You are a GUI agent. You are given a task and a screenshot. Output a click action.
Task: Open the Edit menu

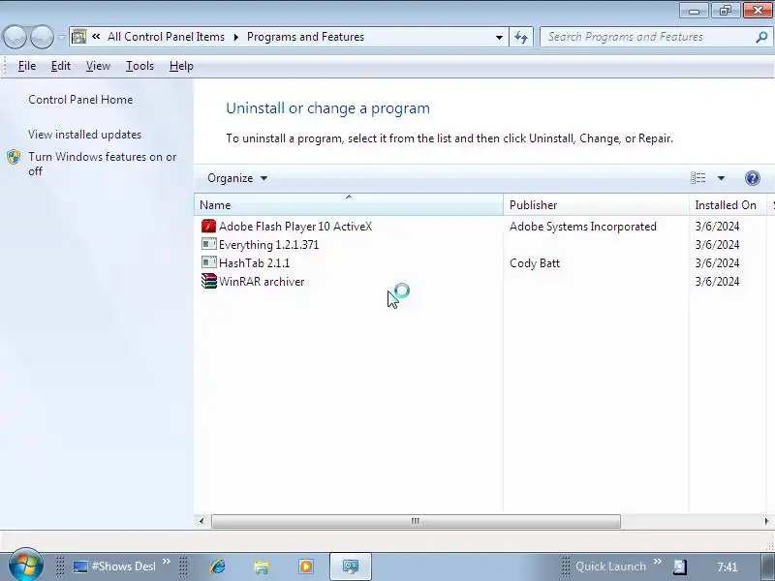(61, 66)
